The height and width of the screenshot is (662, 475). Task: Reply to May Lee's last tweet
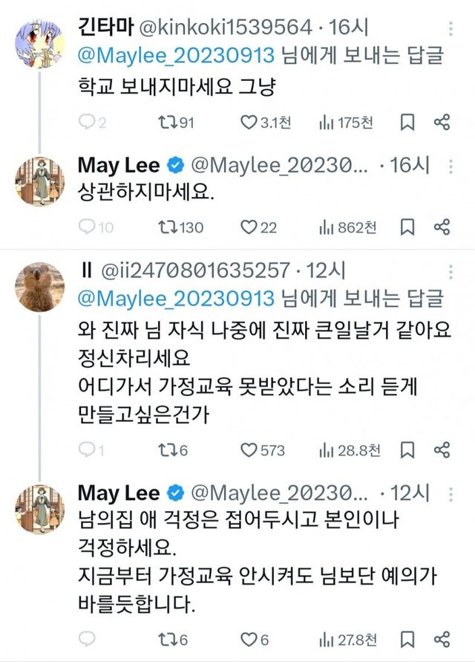pos(87,638)
